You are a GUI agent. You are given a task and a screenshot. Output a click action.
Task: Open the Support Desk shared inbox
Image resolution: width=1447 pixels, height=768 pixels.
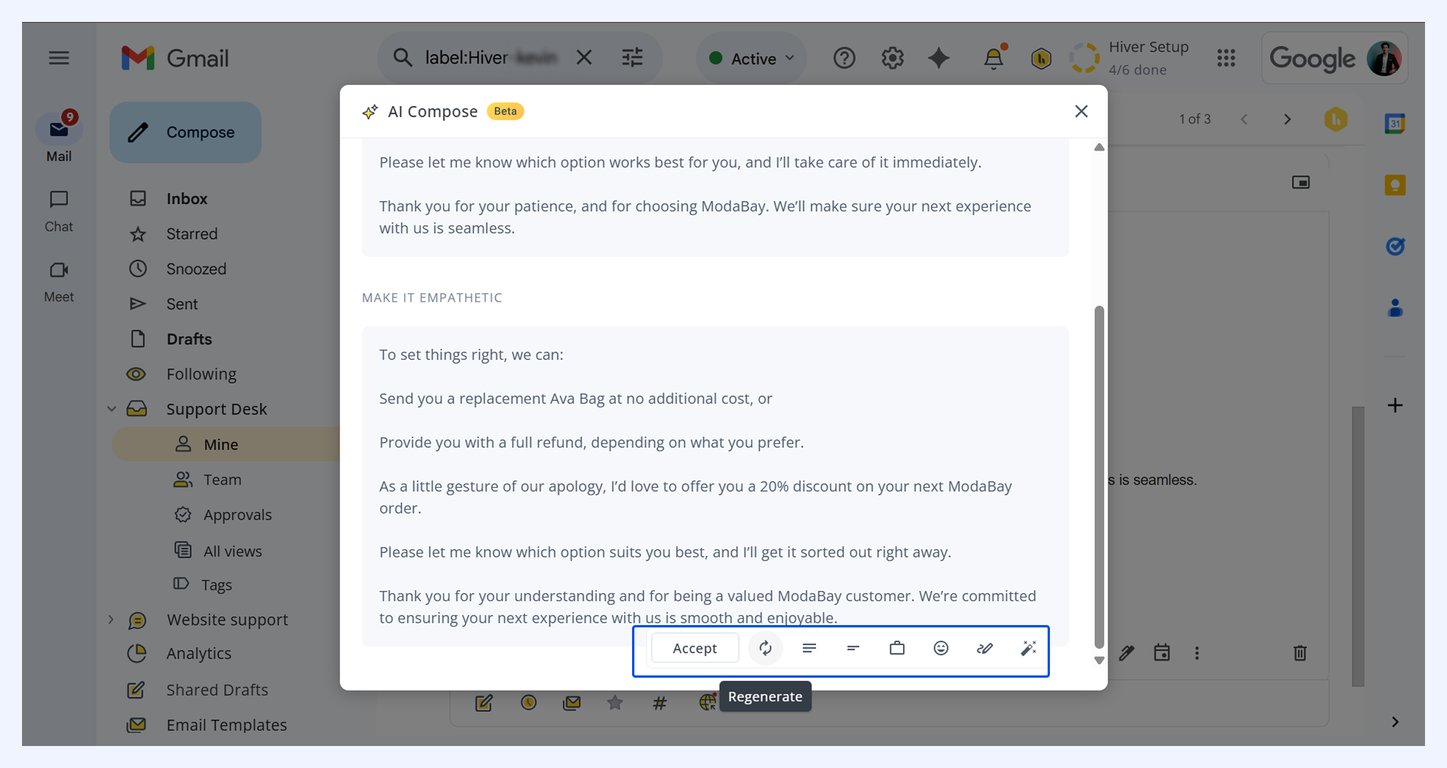tap(216, 409)
